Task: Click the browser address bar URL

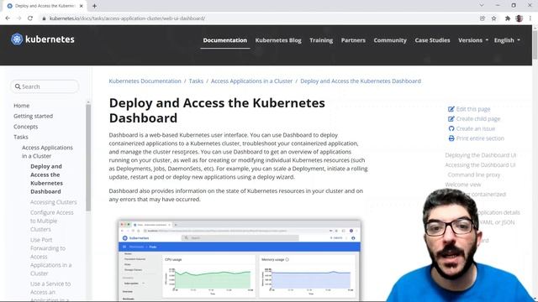Action: coord(127,18)
